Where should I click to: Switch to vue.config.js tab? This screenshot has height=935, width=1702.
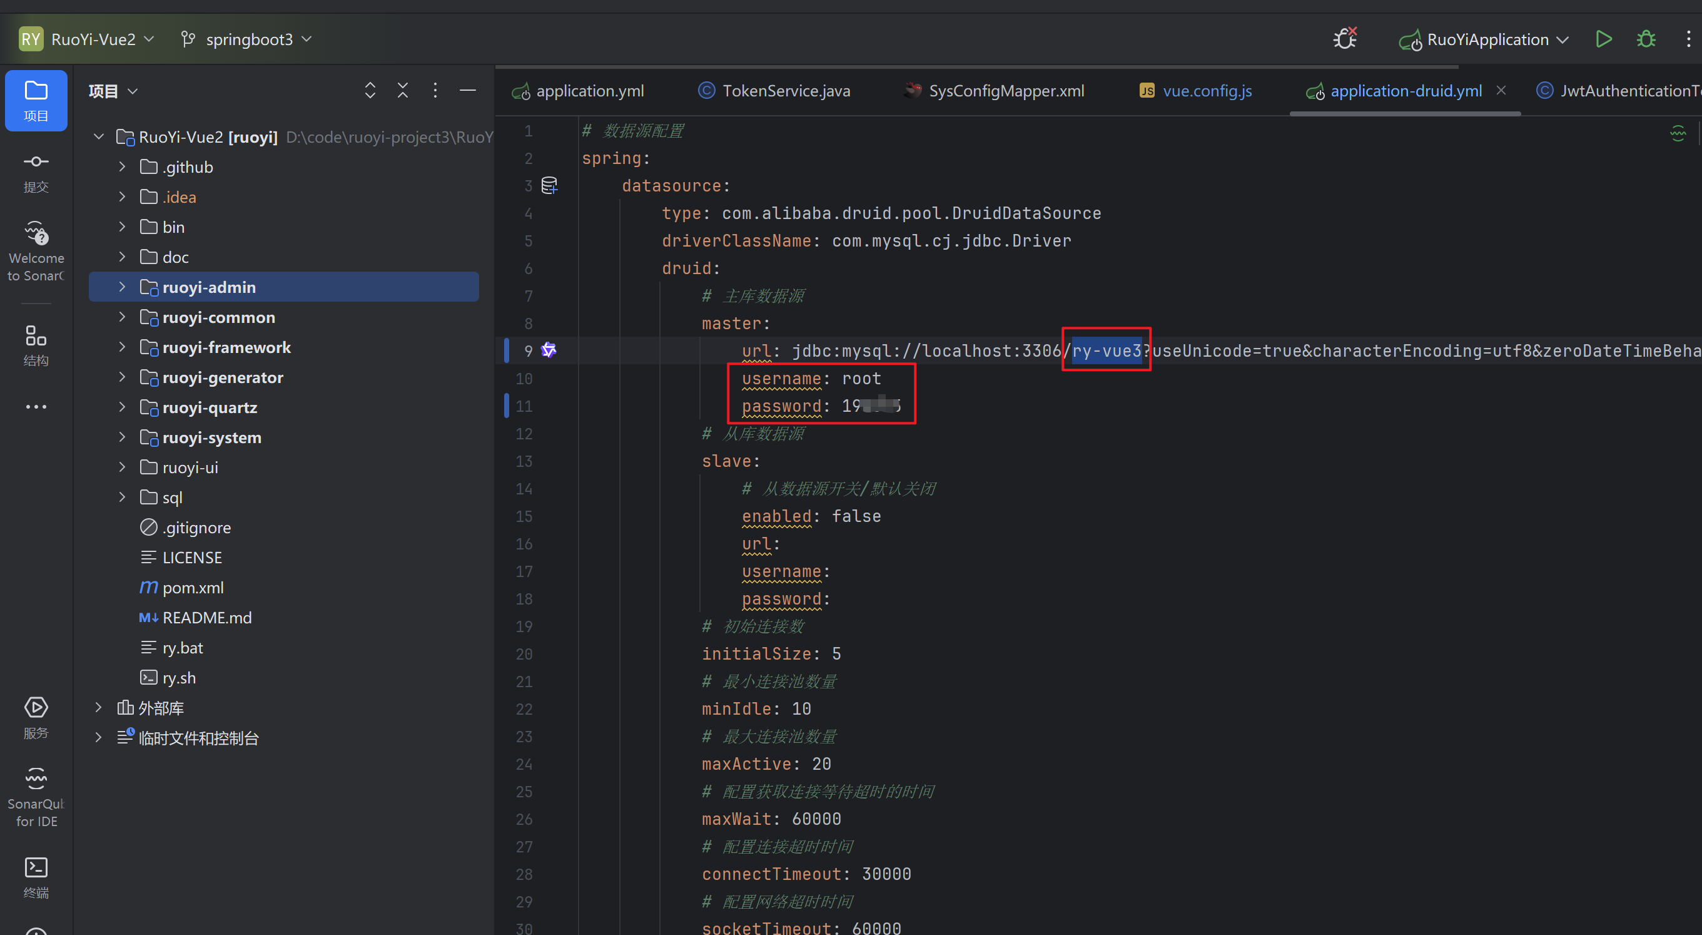point(1195,91)
